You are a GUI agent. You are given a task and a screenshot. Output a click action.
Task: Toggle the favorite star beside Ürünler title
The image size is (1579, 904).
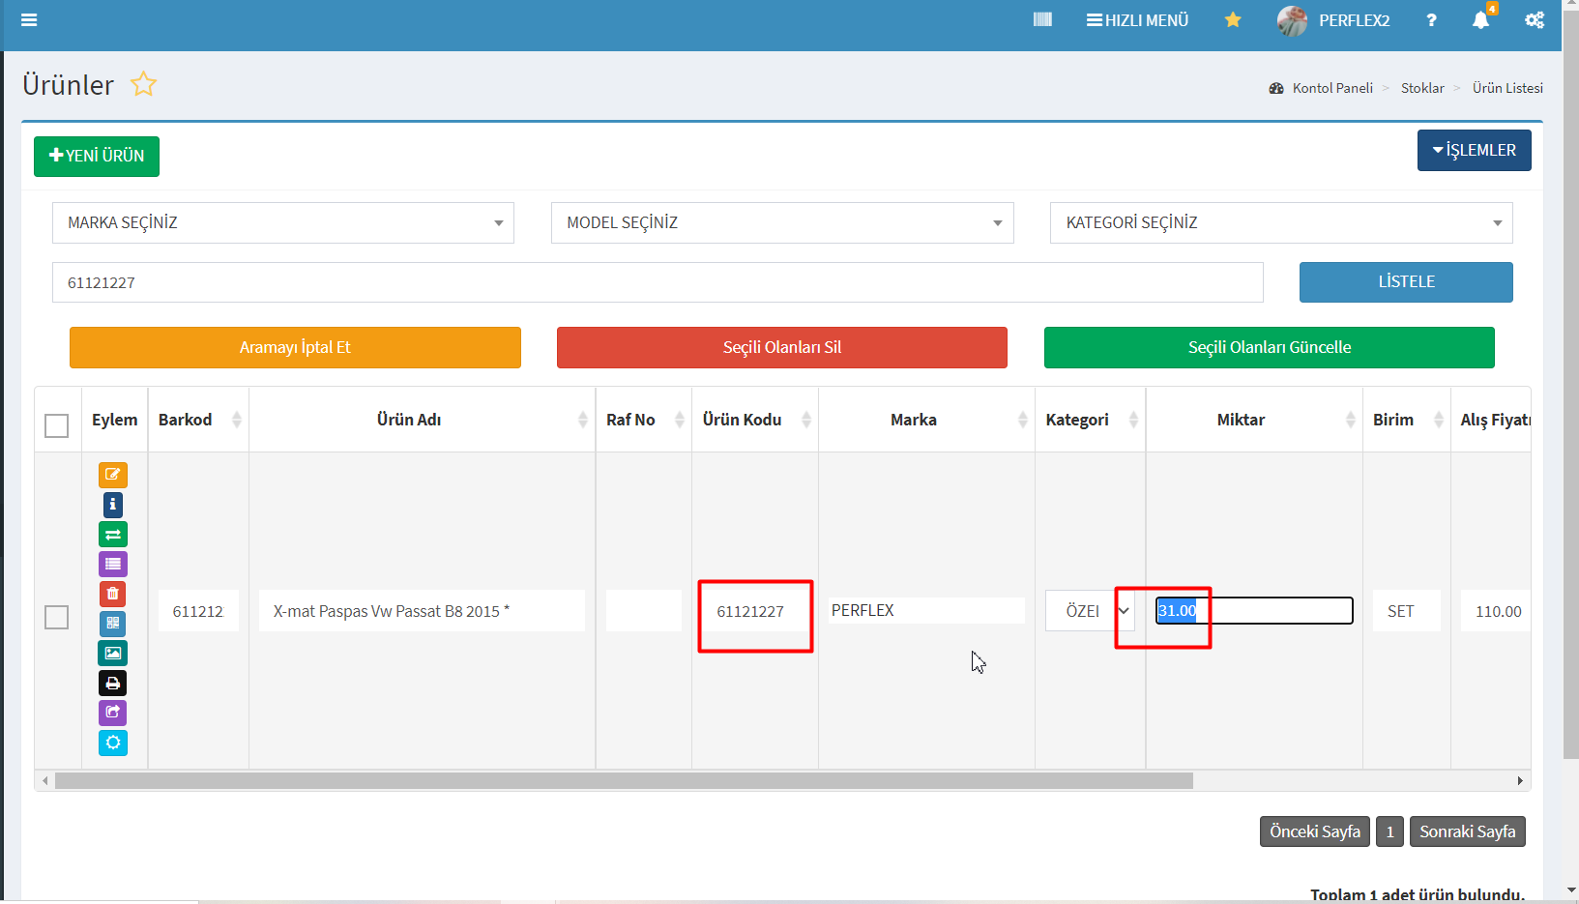click(x=143, y=85)
